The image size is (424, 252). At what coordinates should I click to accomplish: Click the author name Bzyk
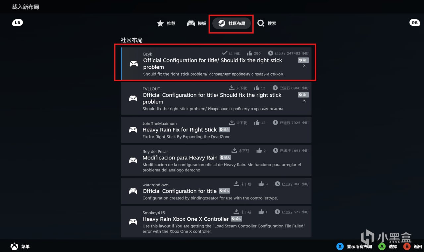coord(148,54)
